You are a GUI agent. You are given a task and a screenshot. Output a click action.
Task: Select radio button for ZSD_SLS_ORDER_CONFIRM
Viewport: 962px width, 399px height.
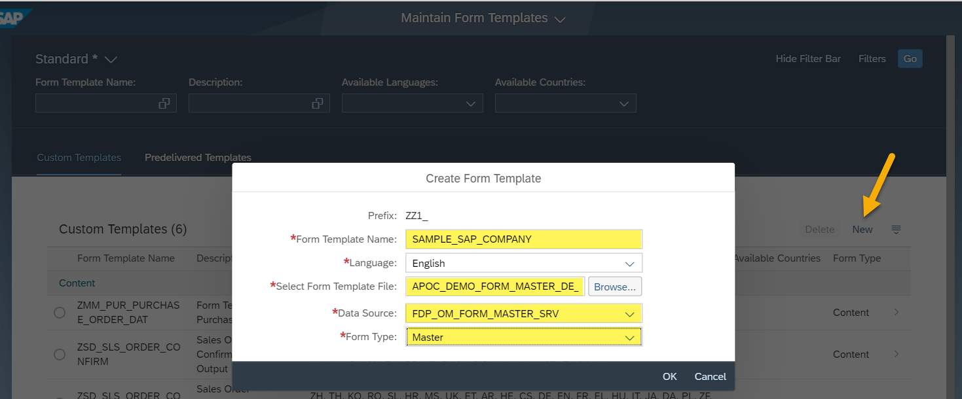coord(60,355)
